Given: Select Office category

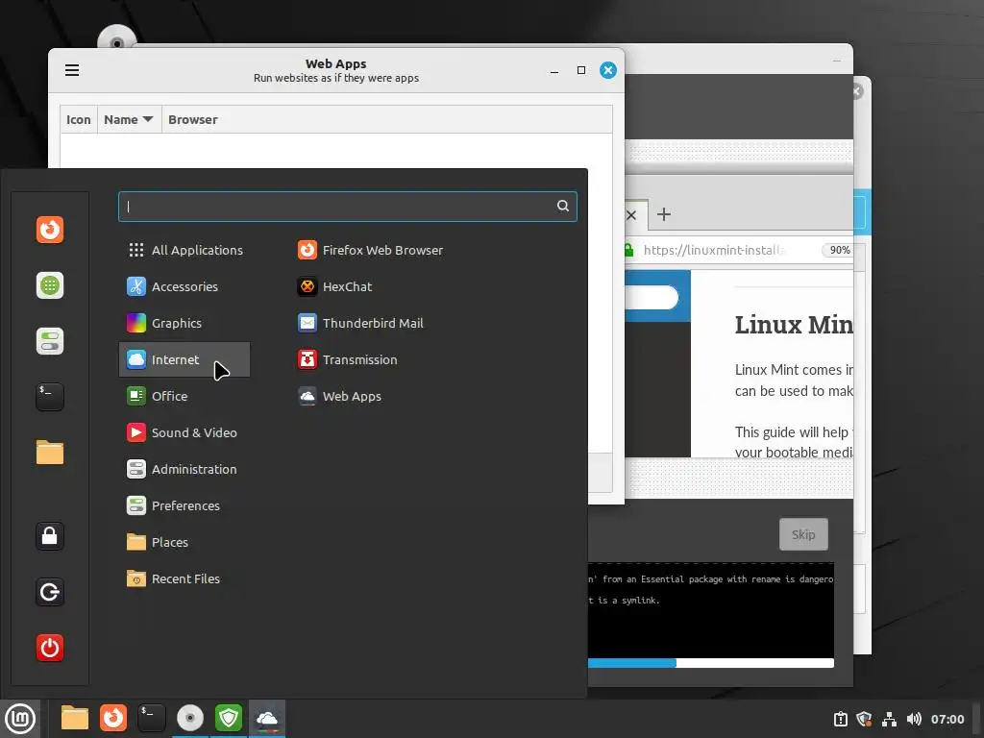Looking at the screenshot, I should (x=184, y=396).
